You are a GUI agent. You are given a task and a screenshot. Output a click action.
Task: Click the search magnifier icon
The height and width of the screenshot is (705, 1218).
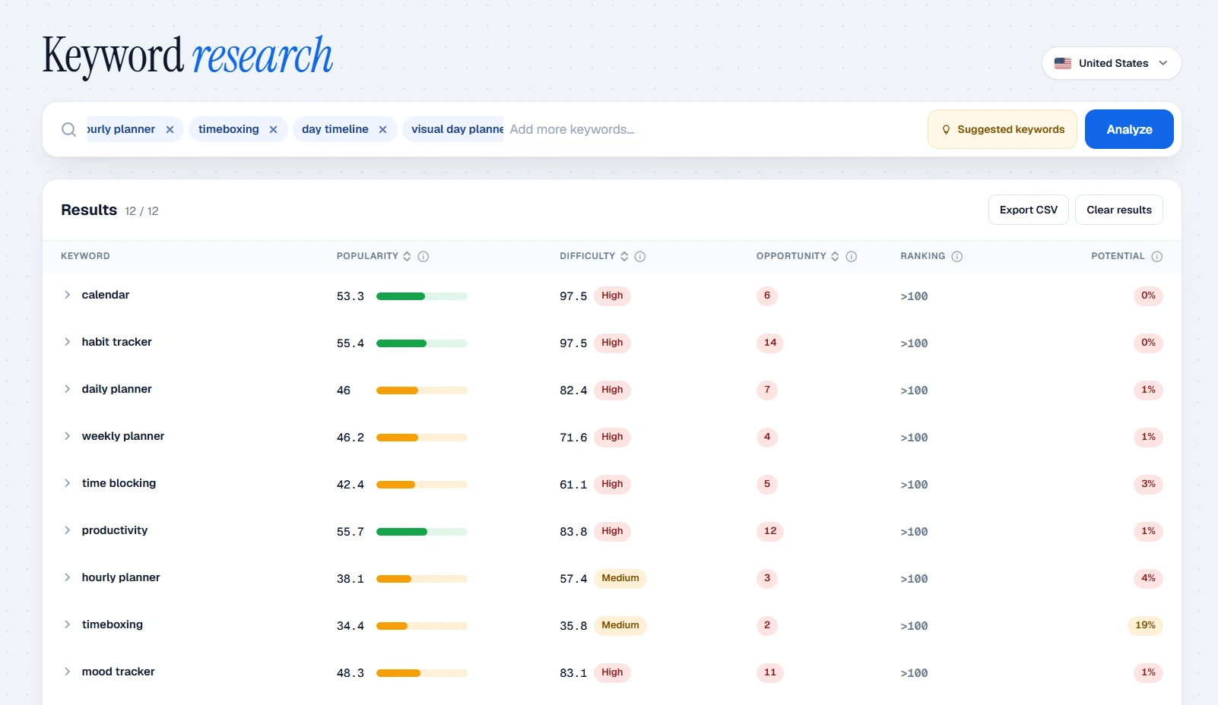pyautogui.click(x=68, y=129)
